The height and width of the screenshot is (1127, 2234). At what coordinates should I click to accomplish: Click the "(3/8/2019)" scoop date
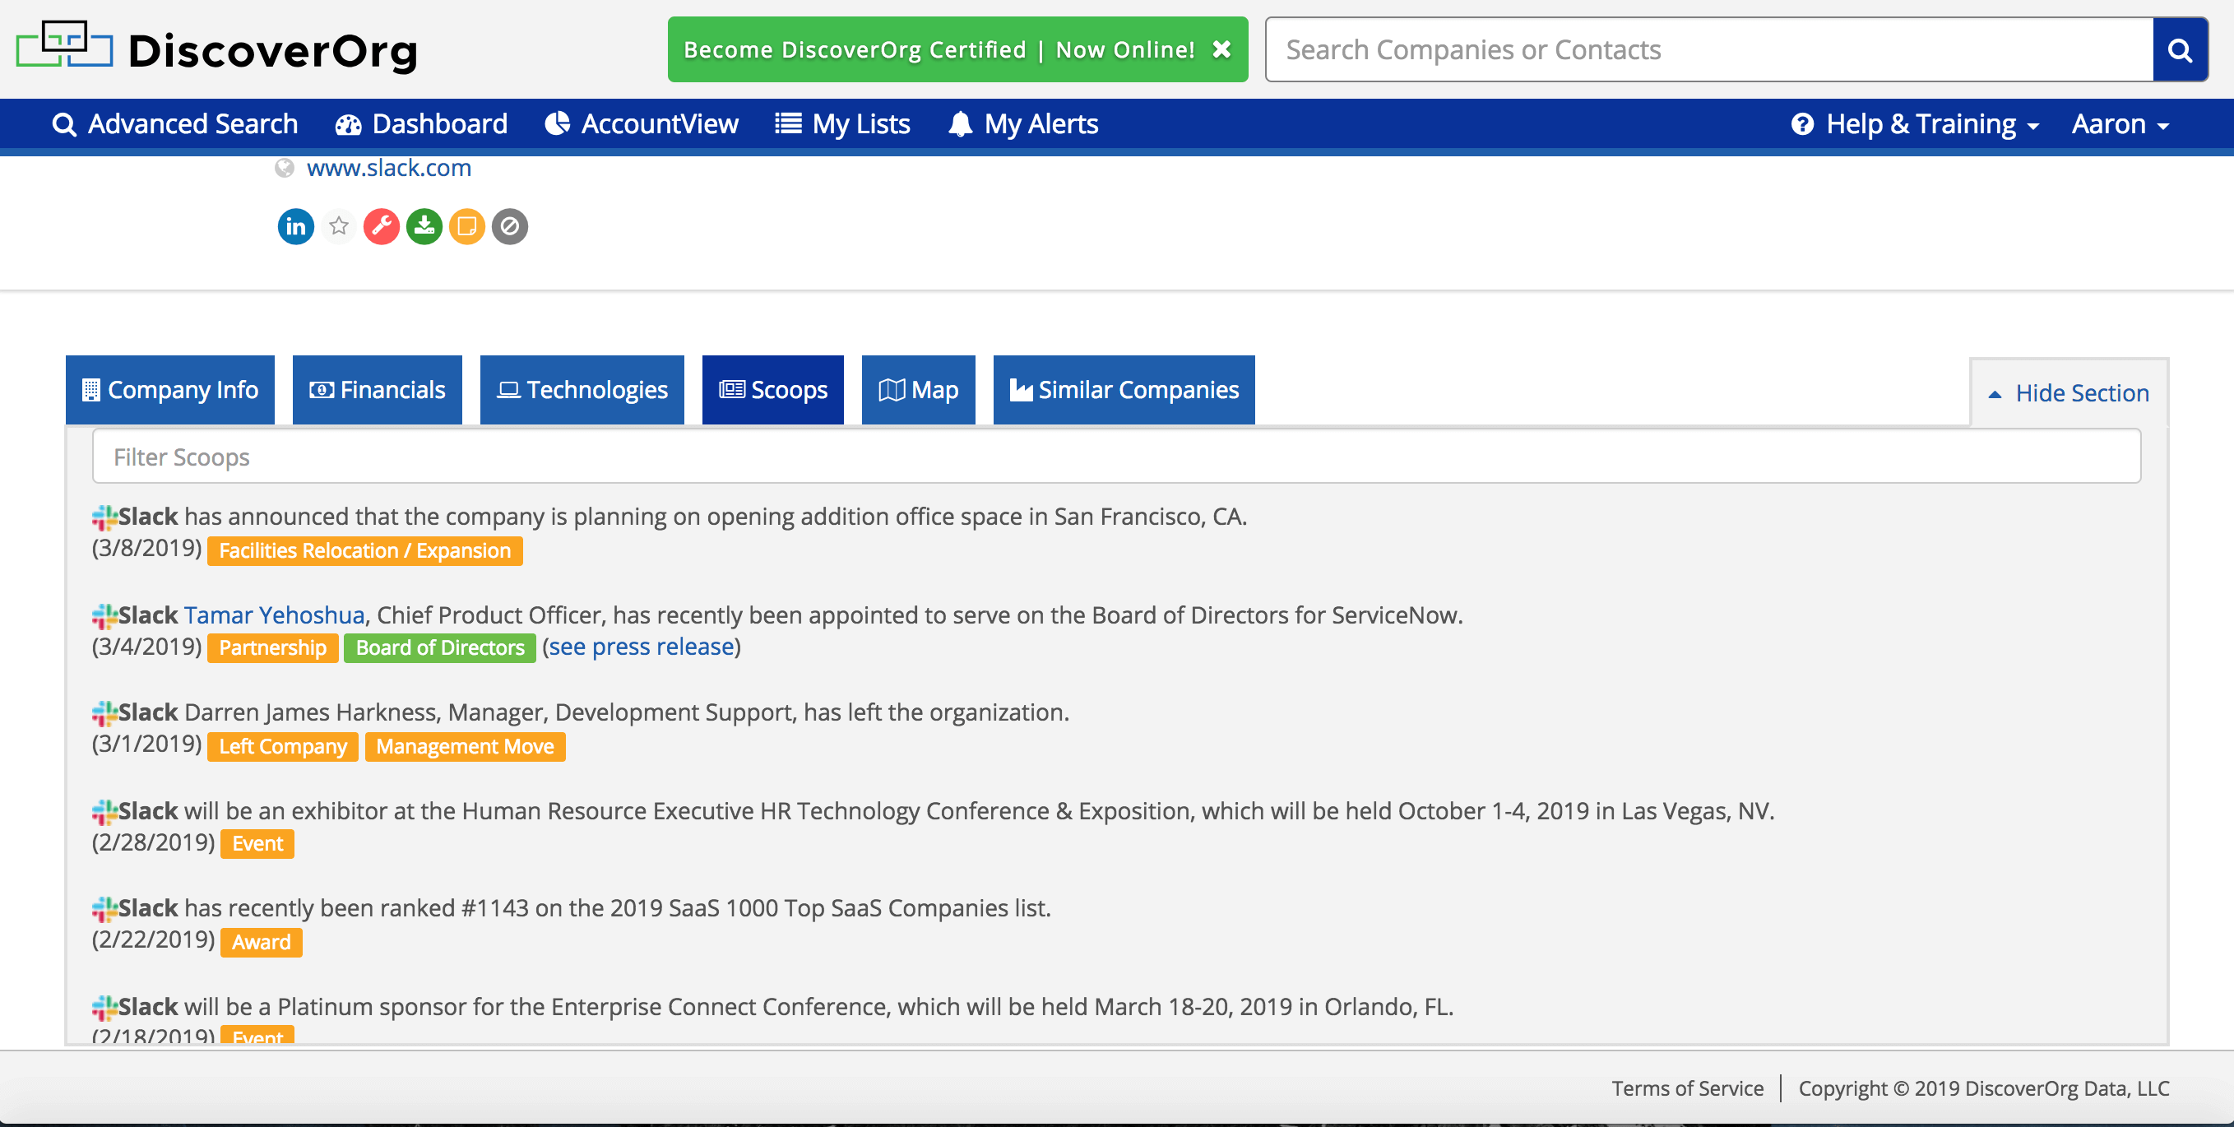[147, 549]
